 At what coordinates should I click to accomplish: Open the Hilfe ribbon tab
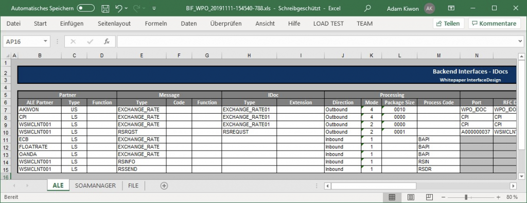[294, 24]
